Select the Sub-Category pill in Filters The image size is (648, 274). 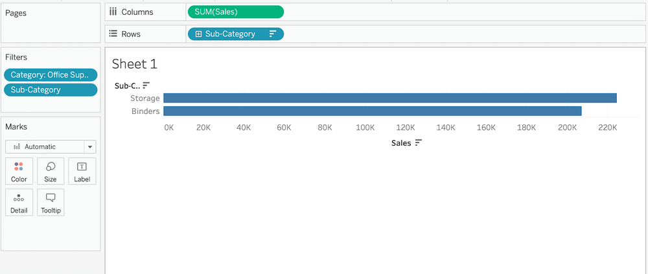51,90
